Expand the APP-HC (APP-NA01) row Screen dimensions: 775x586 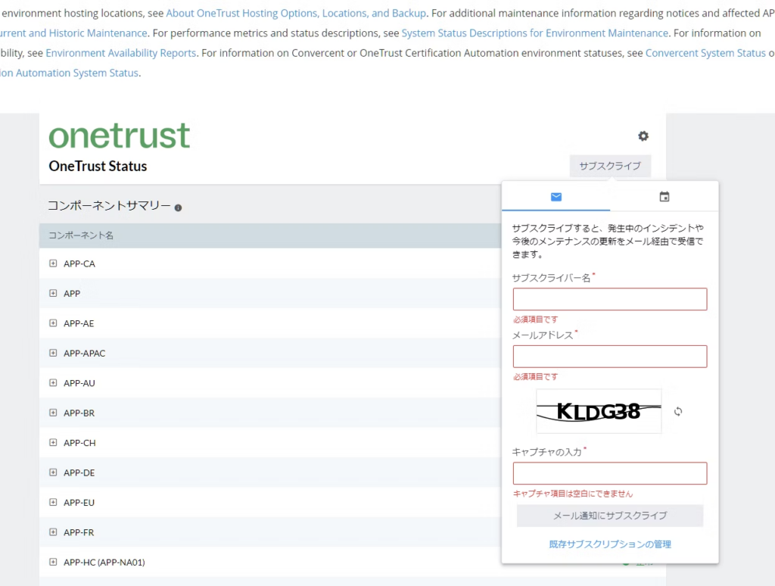pos(53,562)
